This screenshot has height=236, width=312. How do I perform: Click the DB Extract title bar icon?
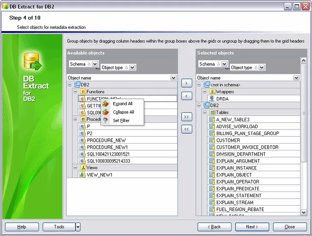tap(5, 6)
